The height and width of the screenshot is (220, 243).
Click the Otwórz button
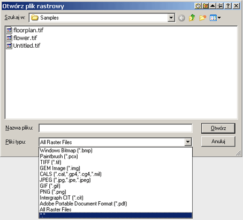(x=218, y=128)
